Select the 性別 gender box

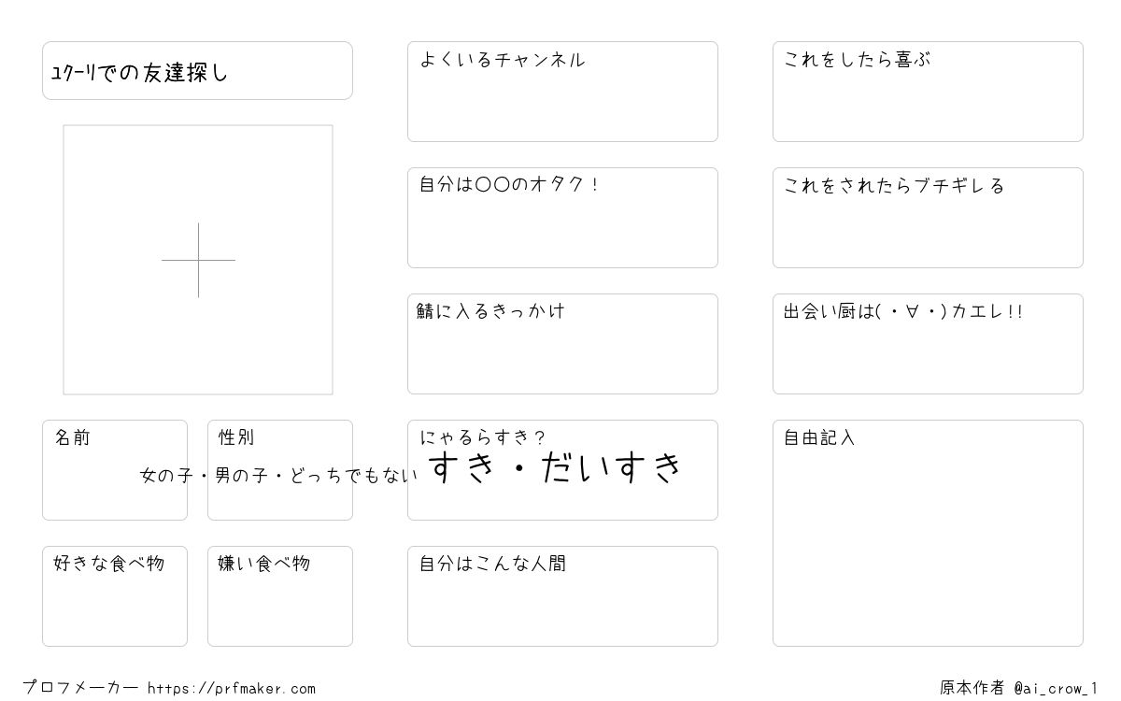(x=280, y=470)
